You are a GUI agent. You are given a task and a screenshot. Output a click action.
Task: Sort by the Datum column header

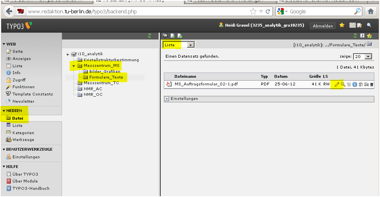(x=281, y=77)
